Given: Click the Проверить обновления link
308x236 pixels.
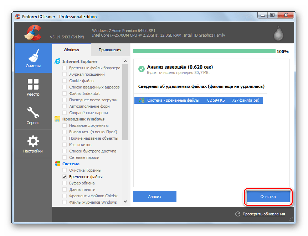Looking at the screenshot, I should pos(264,214).
